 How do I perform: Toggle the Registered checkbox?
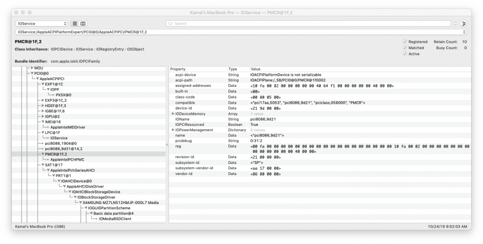[405, 41]
